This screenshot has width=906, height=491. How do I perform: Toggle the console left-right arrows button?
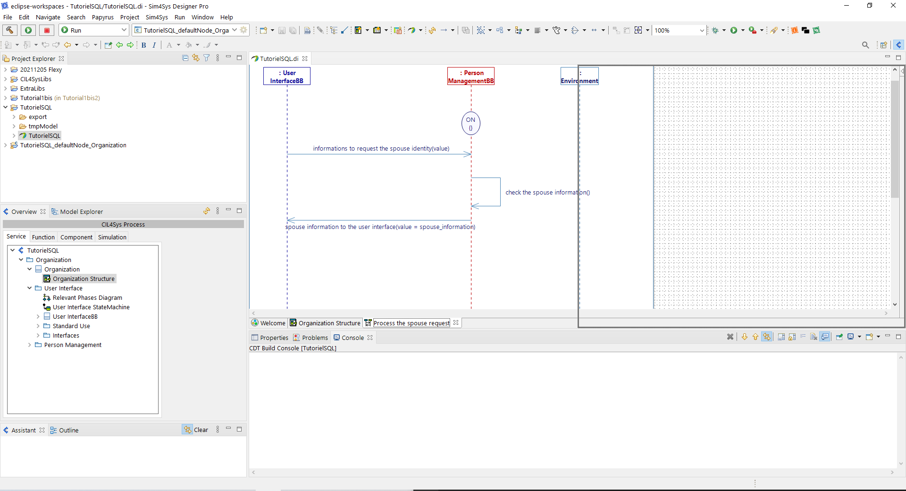click(767, 337)
